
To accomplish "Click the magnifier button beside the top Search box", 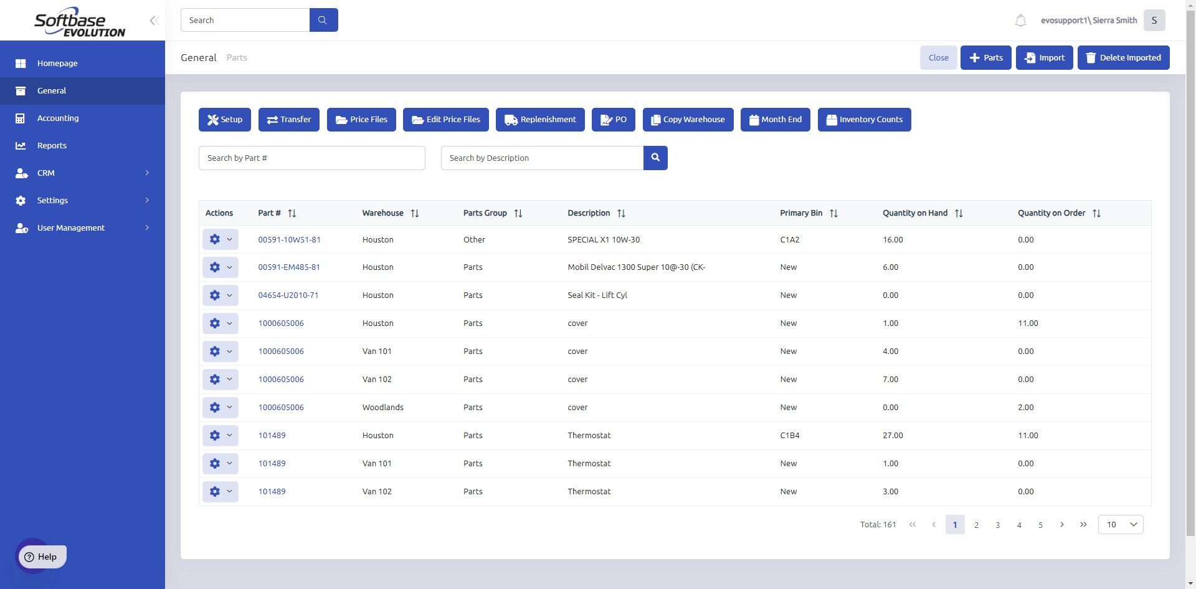I will 323,20.
